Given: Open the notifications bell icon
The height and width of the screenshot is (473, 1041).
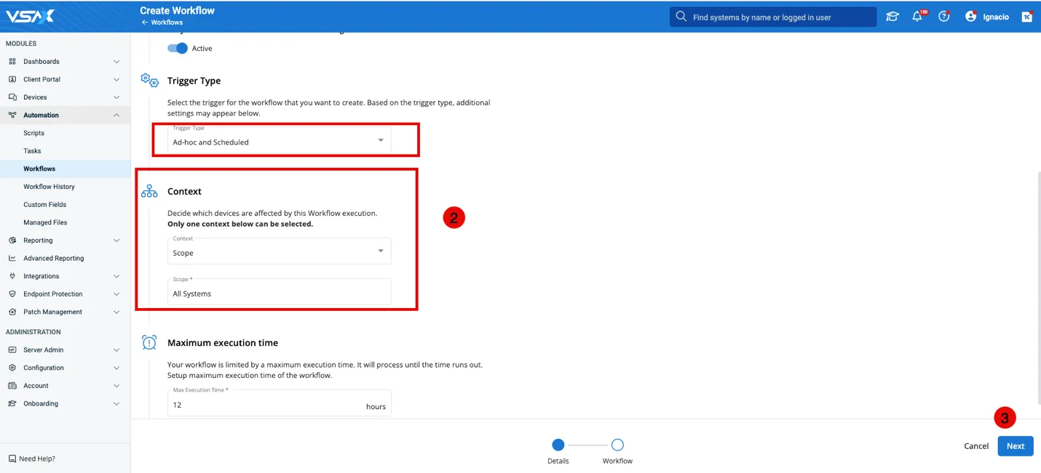Looking at the screenshot, I should click(917, 17).
